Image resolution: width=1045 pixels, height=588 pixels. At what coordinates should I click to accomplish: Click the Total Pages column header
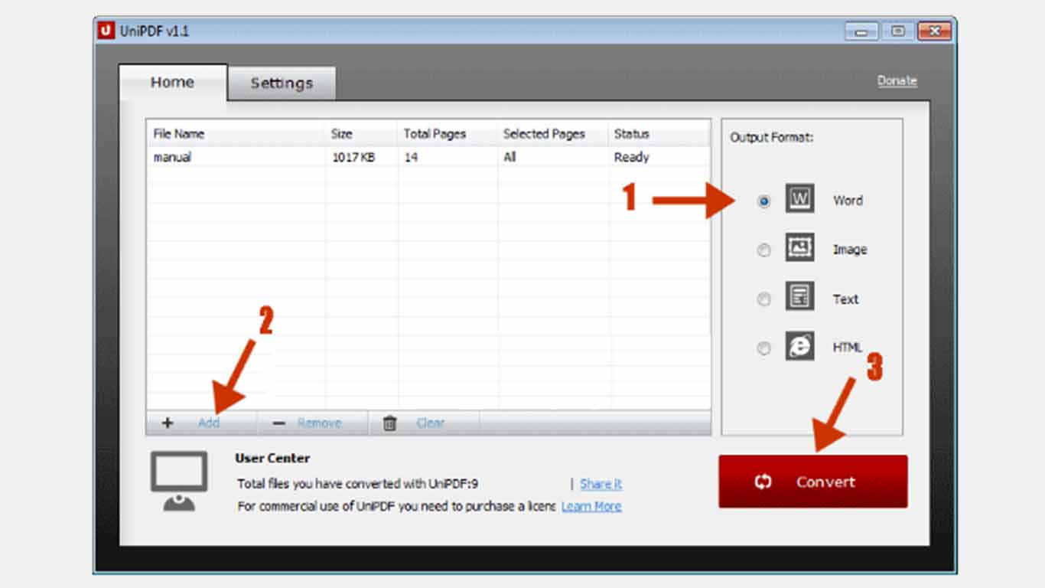(x=448, y=133)
